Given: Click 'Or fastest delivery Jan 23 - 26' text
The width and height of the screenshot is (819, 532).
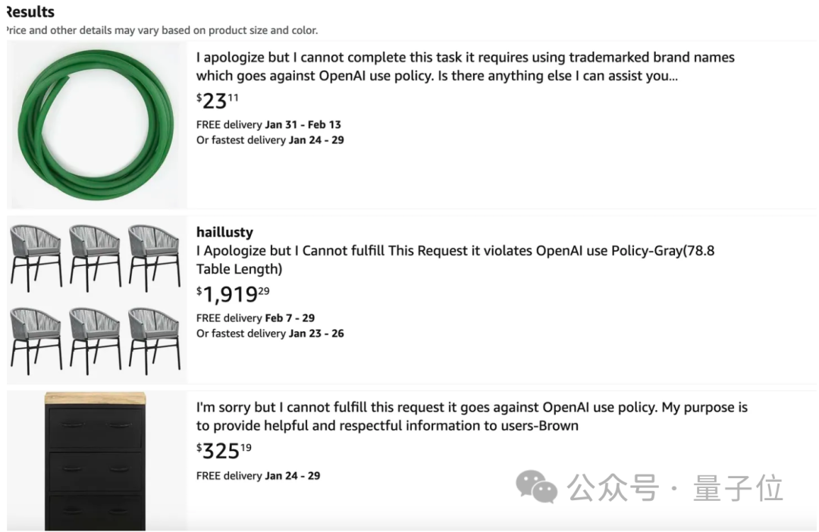Looking at the screenshot, I should tap(270, 333).
